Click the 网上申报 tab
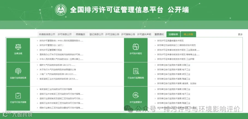The width and height of the screenshot is (248, 119). pos(188,34)
